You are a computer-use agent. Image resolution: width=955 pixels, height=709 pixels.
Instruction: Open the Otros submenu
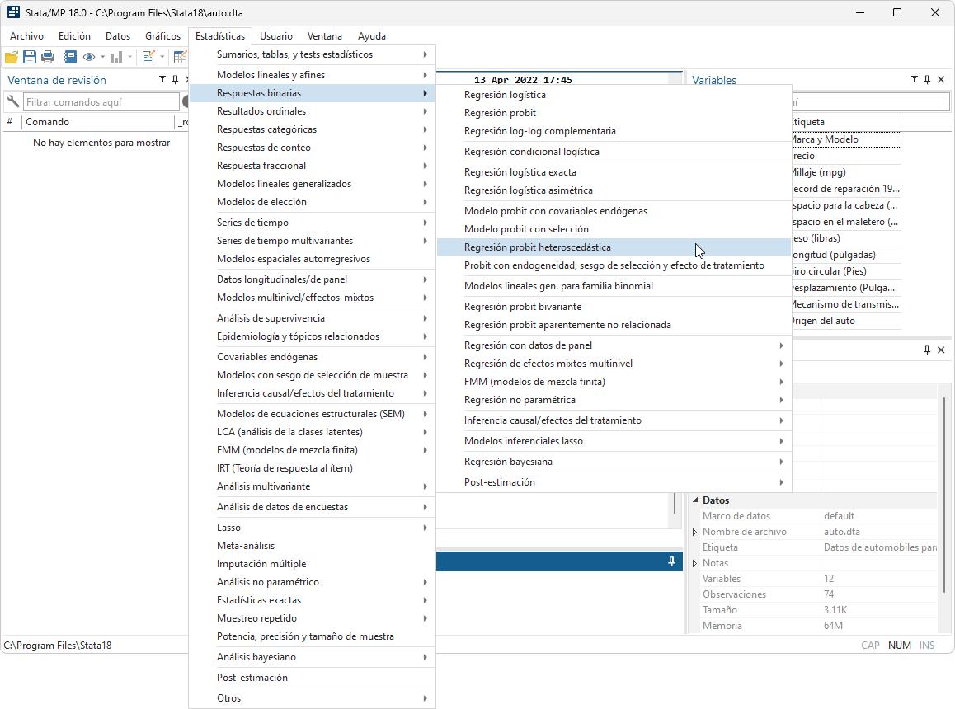[x=313, y=698]
